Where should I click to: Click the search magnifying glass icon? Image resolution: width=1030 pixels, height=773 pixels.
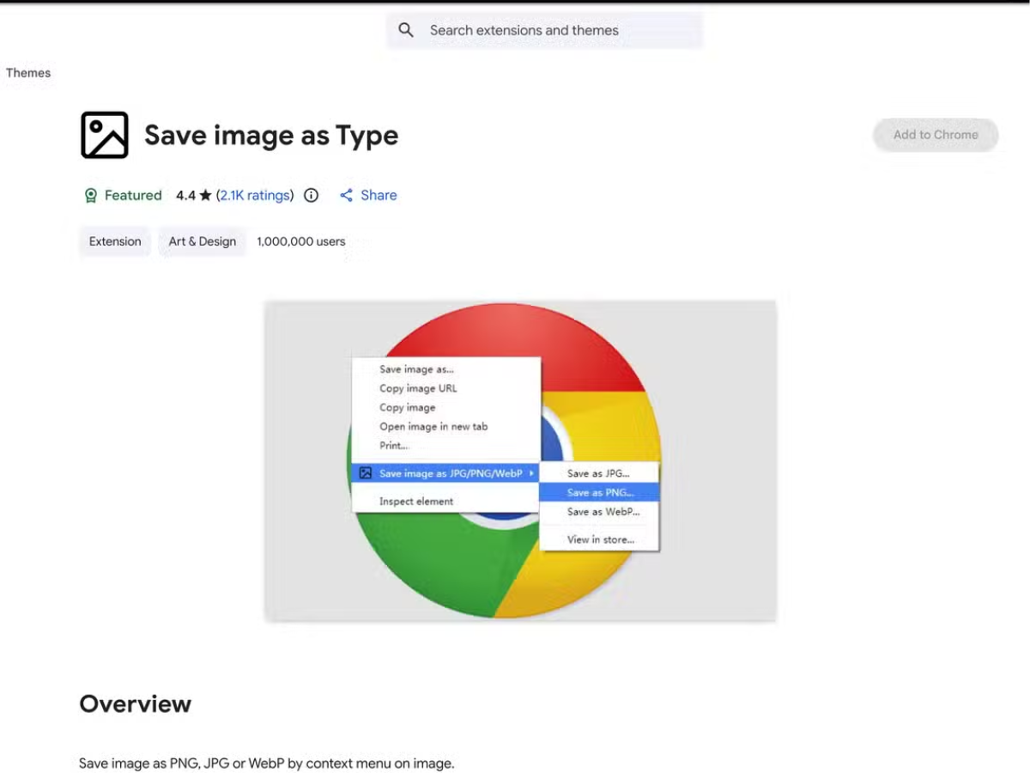(405, 29)
